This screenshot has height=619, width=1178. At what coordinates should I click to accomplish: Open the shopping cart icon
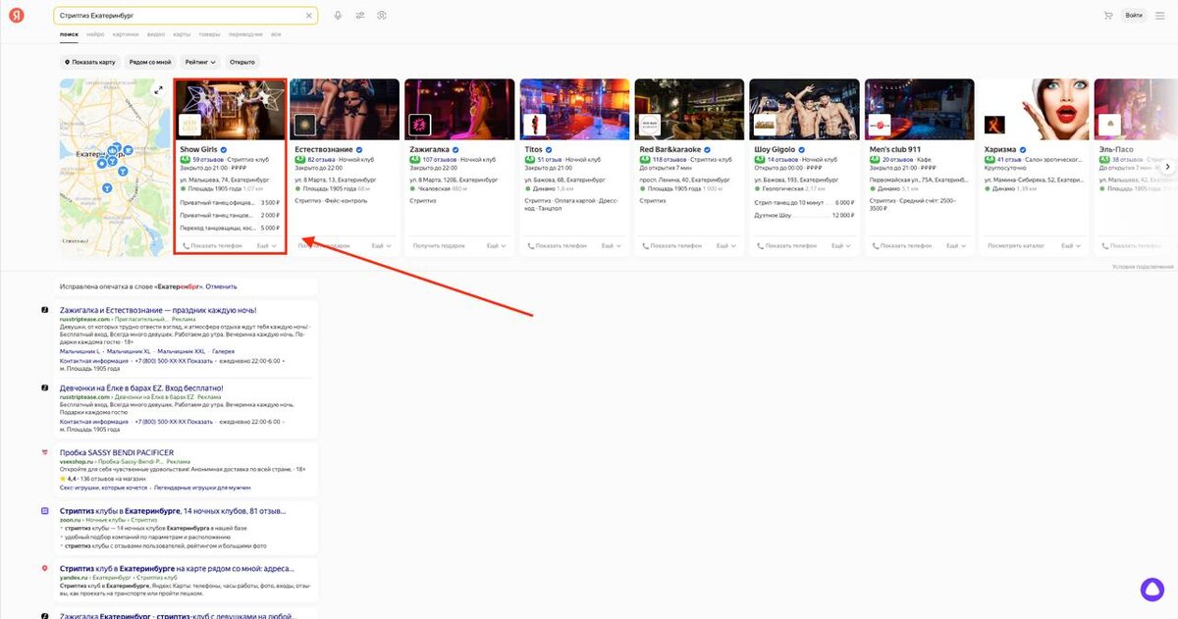pyautogui.click(x=1108, y=16)
